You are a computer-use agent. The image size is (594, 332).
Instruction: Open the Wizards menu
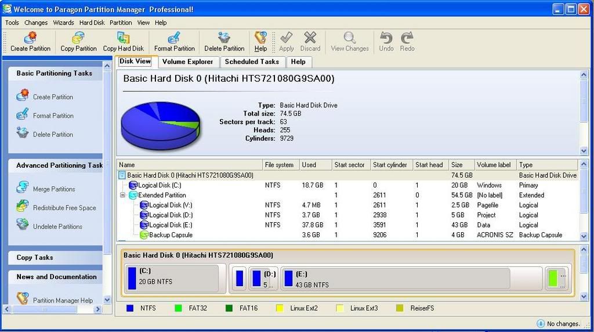[x=63, y=23]
